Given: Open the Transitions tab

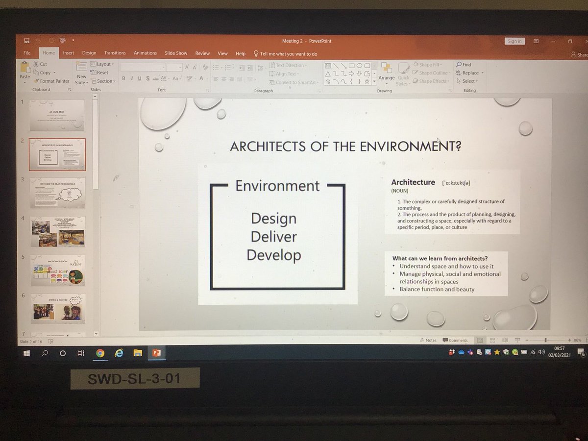Looking at the screenshot, I should [x=115, y=53].
